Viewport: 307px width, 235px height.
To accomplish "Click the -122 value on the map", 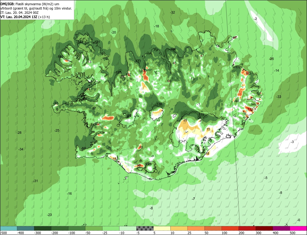I will click(x=128, y=116).
